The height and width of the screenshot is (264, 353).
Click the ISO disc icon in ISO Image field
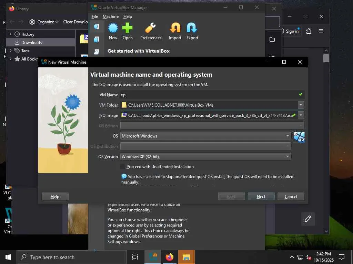click(124, 115)
